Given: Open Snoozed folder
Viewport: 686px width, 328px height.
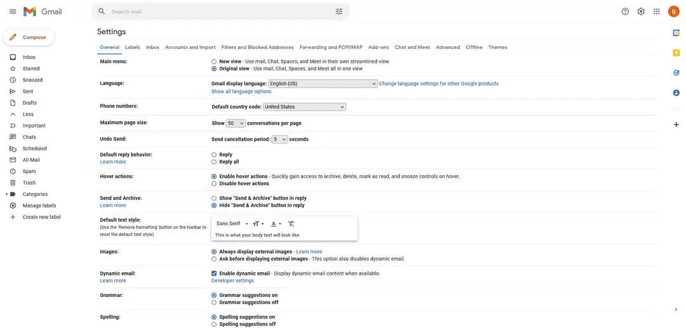Looking at the screenshot, I should click(x=33, y=80).
